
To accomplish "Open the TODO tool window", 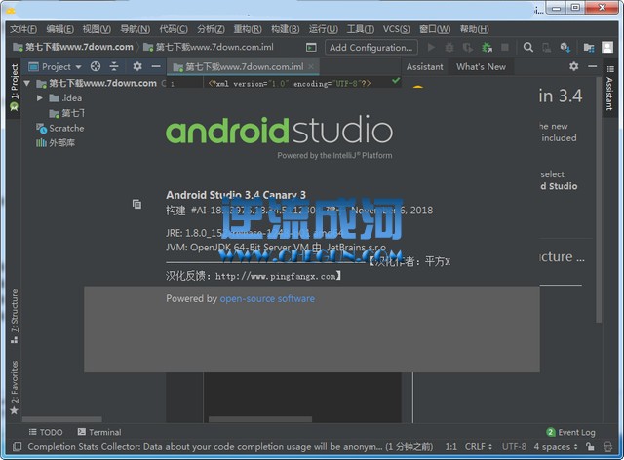I will [46, 432].
